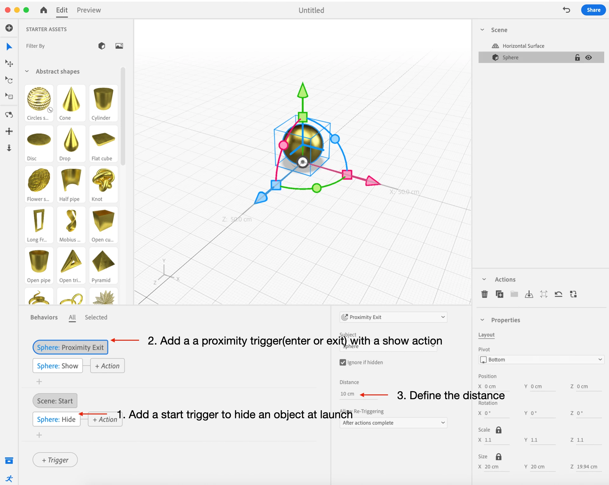Delete the selected object with trash icon
The image size is (609, 485).
pos(485,294)
